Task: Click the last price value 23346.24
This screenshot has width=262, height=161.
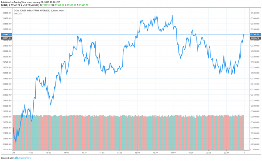Action: (15, 5)
